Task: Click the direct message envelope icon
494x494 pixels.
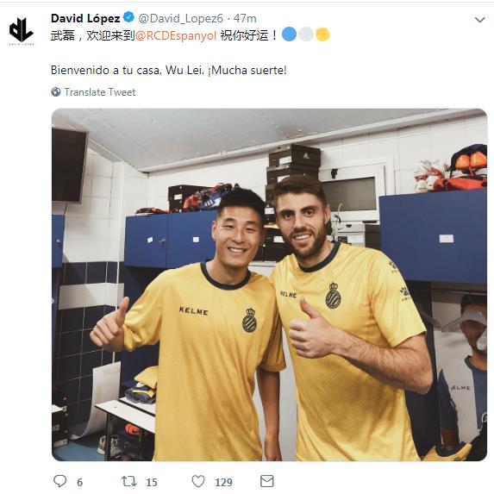Action: tap(267, 481)
